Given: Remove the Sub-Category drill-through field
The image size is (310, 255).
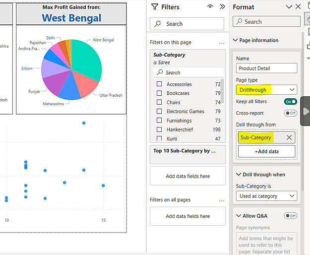Looking at the screenshot, I should tap(289, 137).
